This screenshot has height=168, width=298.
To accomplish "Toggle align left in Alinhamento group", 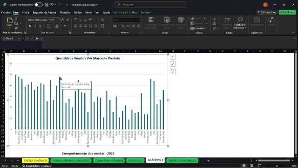I will coord(75,26).
